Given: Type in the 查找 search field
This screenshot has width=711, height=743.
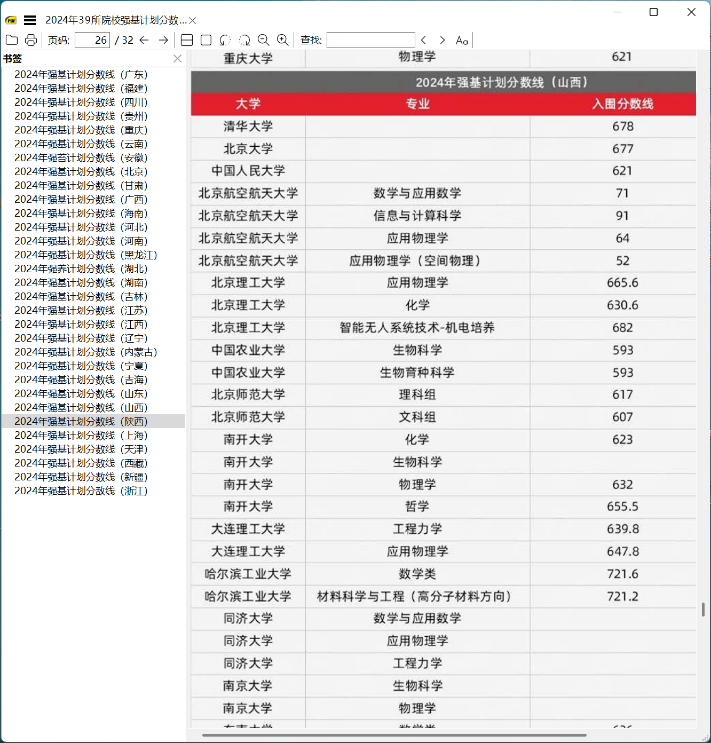Looking at the screenshot, I should 371,39.
